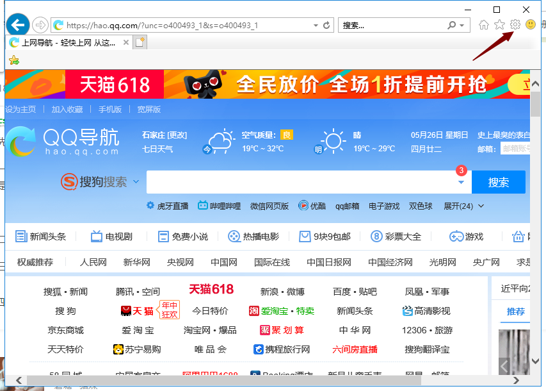Click 宽屏版 in the top menu
546x391 pixels.
tap(149, 110)
